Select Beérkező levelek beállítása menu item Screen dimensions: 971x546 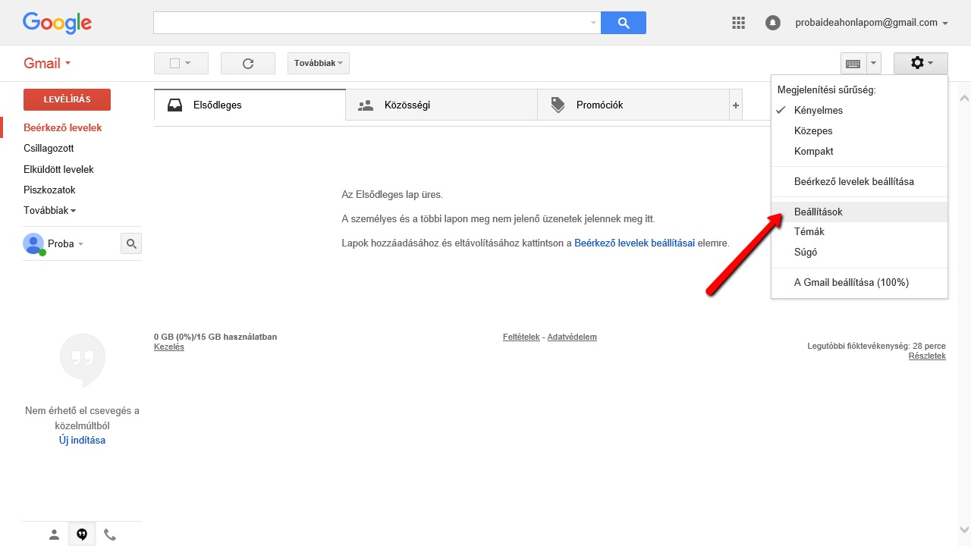859,181
